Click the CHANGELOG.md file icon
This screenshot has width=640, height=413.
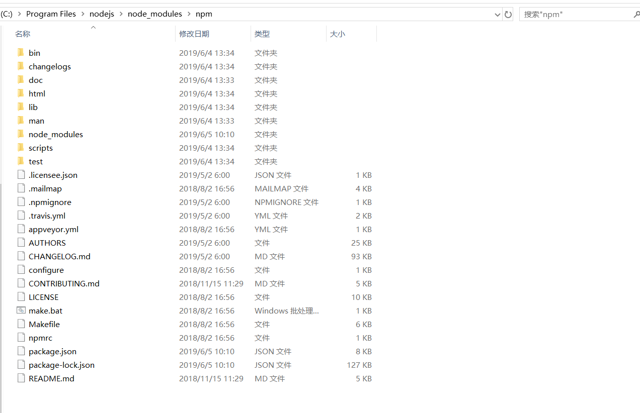(21, 256)
